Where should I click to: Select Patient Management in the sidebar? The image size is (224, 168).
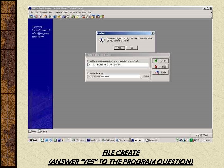pos(41,30)
